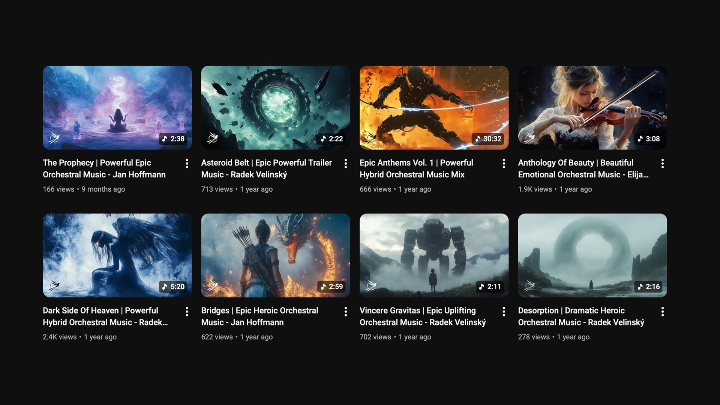Click the 5:20 duration badge on Dark Side Of Heaven
The image size is (720, 405).
174,286
